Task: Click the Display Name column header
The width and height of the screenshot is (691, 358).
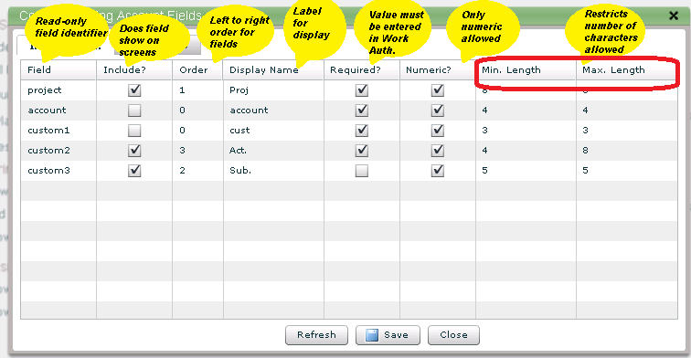Action: pos(273,70)
